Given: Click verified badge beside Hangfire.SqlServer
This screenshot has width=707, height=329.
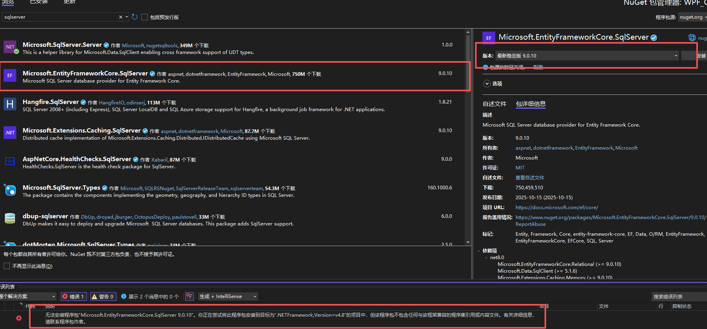Looking at the screenshot, I should click(83, 102).
